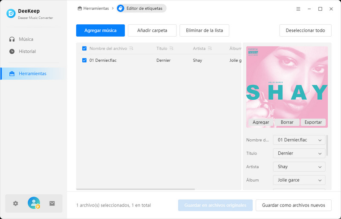Viewport: 341px width, 219px height.
Task: Select the 01 Dernier.flac file name
Action: (103, 60)
